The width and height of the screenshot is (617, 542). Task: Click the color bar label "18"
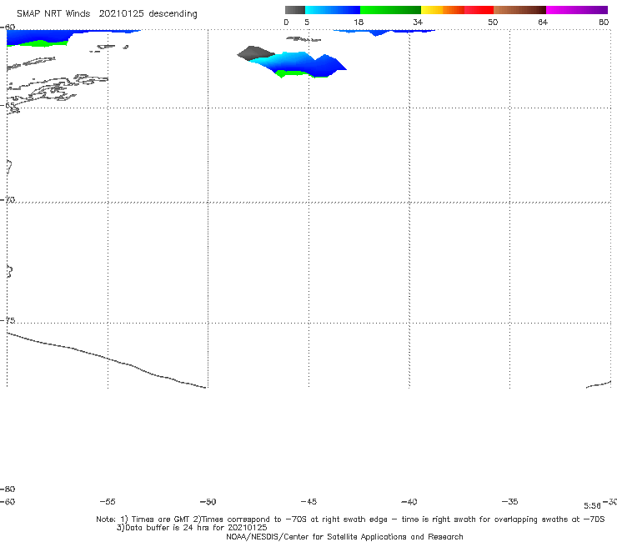pyautogui.click(x=358, y=22)
